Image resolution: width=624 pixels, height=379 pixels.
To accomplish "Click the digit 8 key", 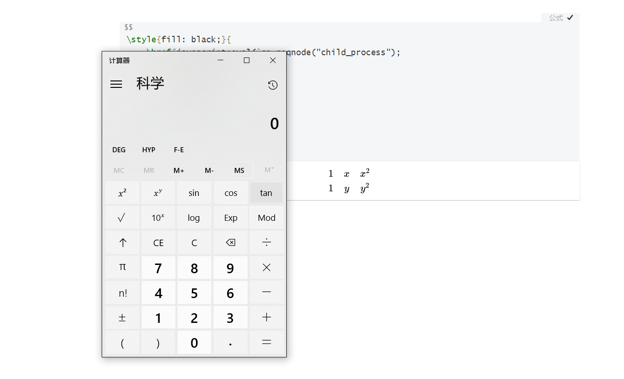I will [194, 267].
